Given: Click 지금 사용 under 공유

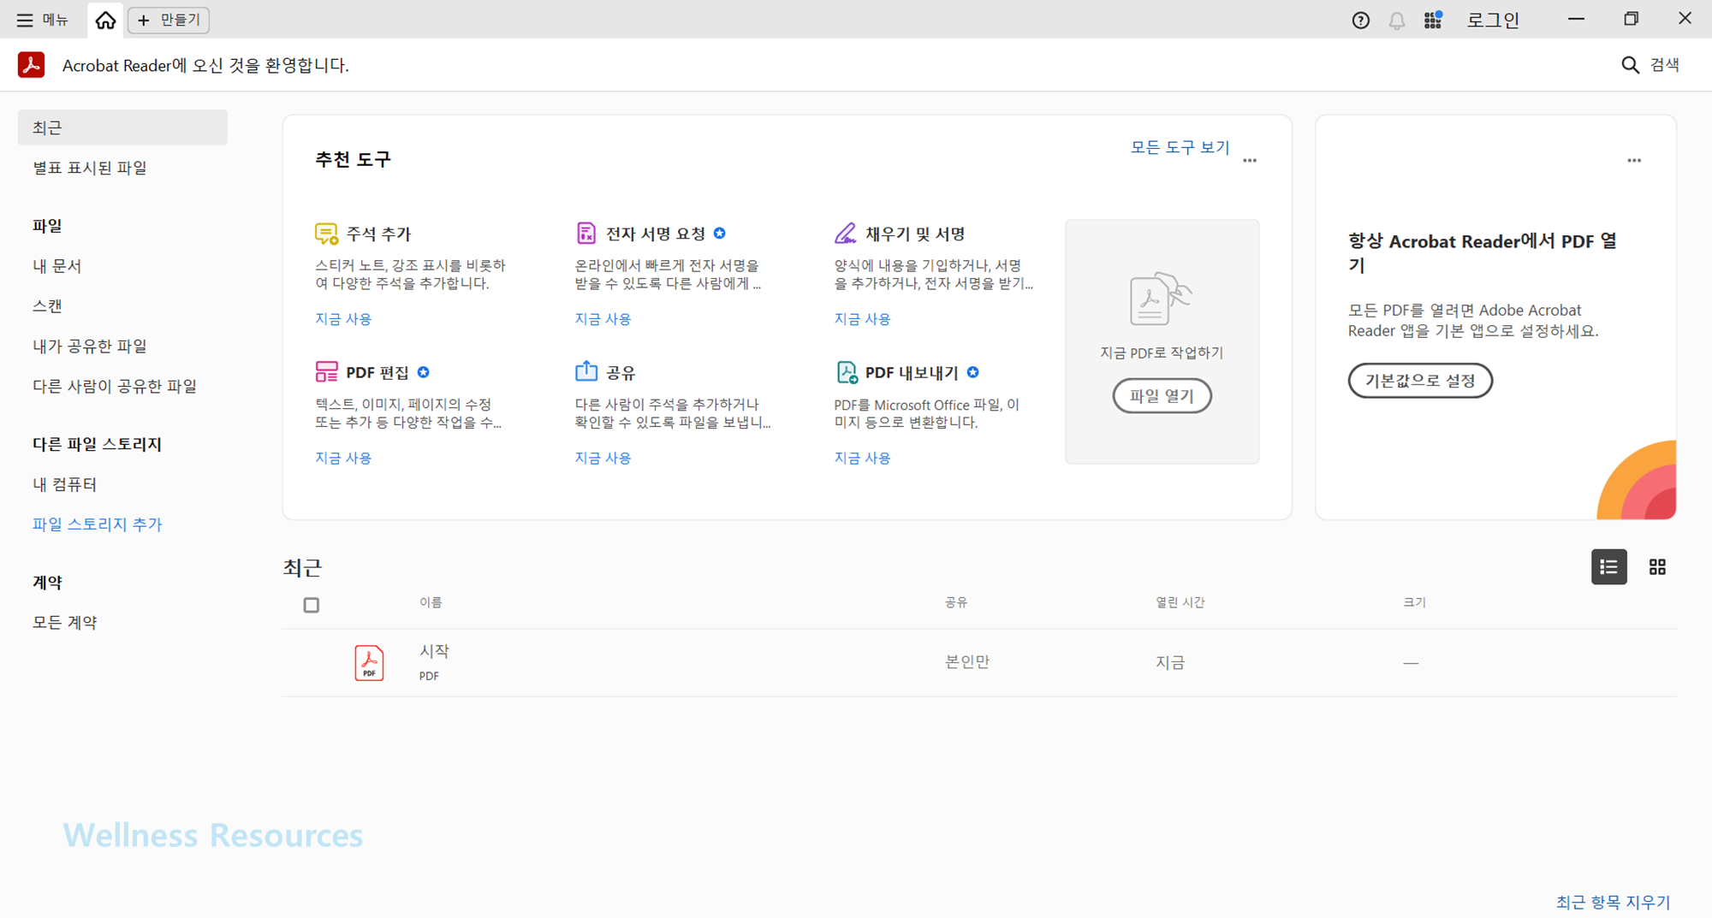Looking at the screenshot, I should [x=603, y=459].
